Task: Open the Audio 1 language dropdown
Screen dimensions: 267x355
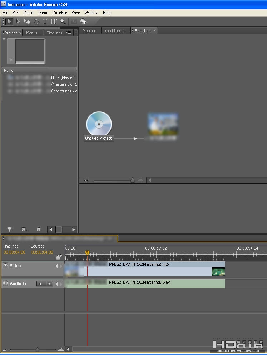Action: coord(44,284)
